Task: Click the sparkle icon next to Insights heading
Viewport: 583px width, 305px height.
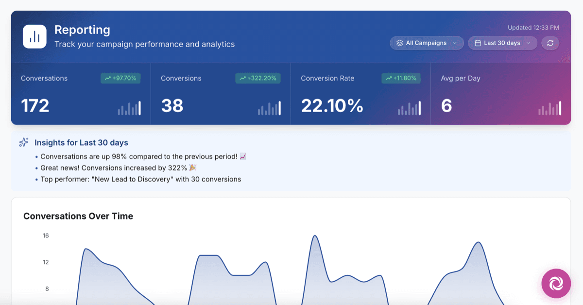Action: (x=23, y=142)
